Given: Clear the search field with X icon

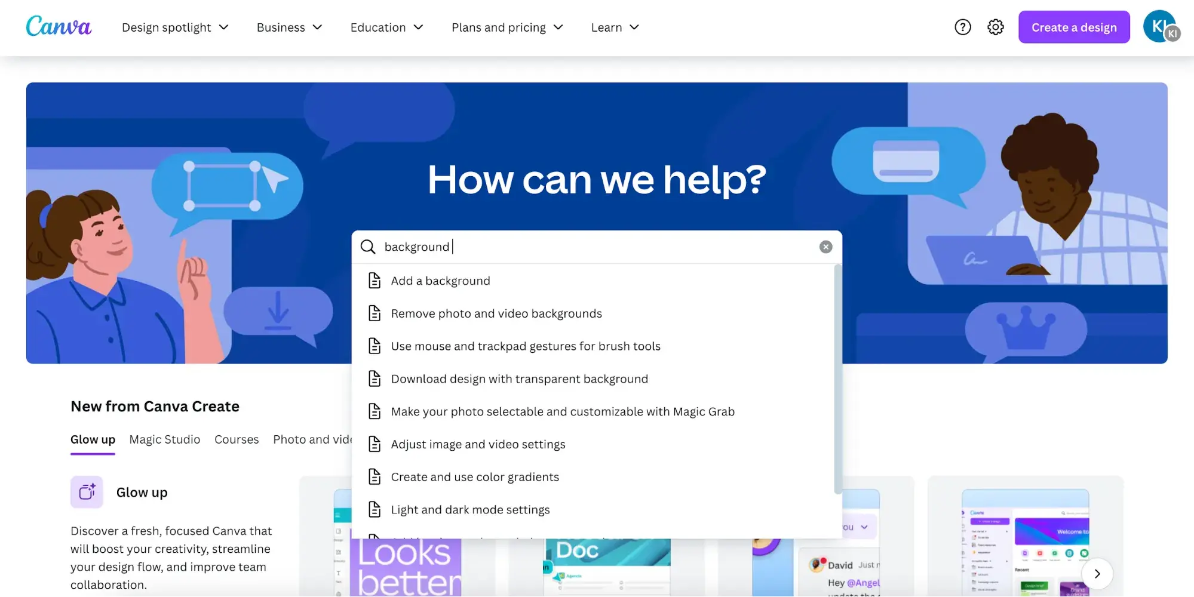Looking at the screenshot, I should (825, 247).
